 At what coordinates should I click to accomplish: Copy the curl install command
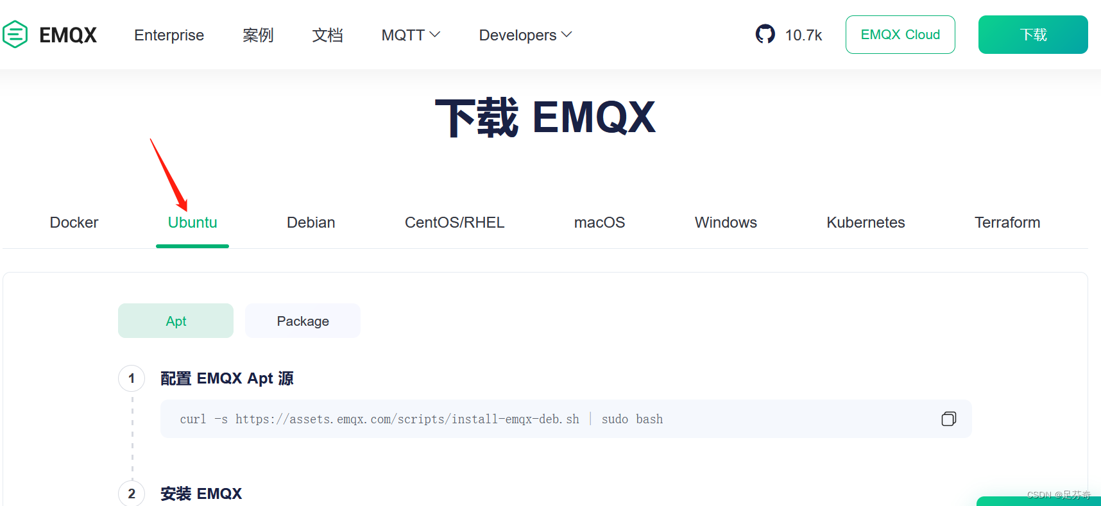click(948, 419)
